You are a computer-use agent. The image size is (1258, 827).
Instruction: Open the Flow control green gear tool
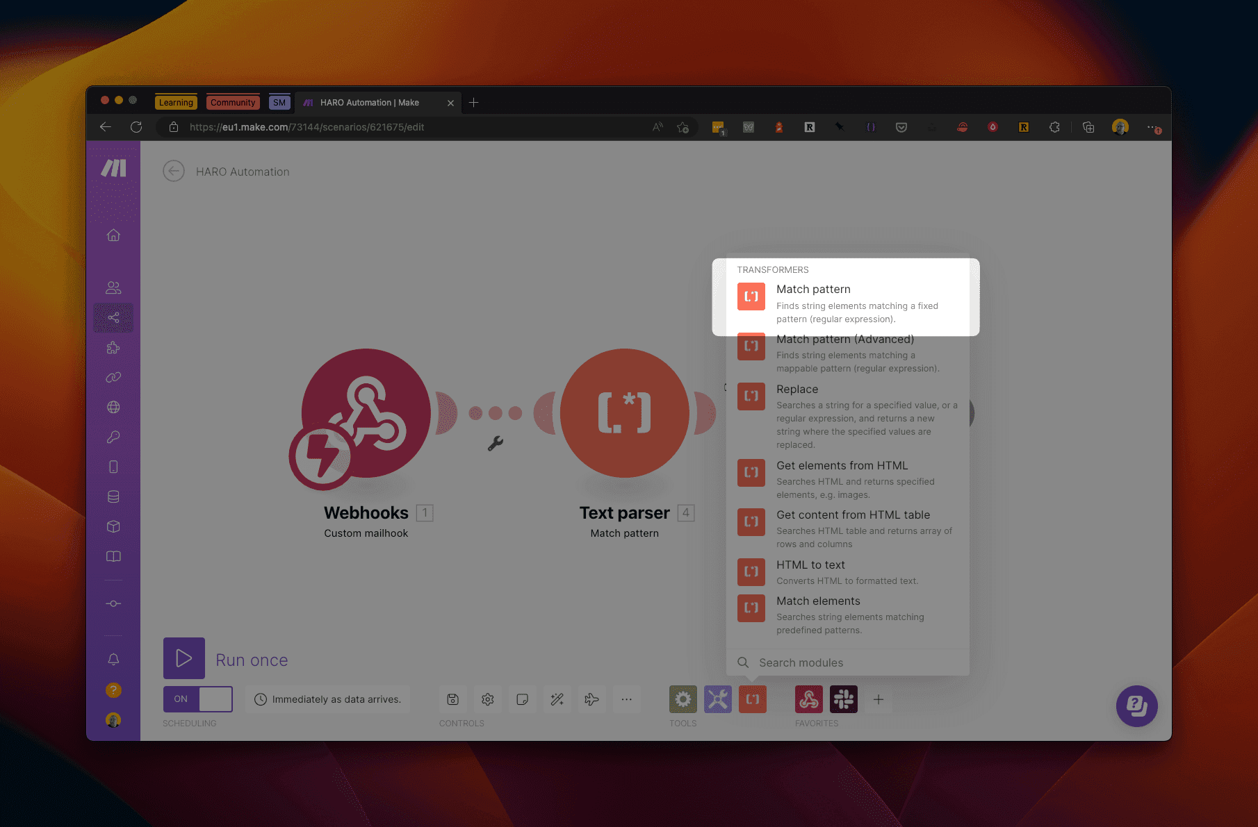[x=683, y=699]
